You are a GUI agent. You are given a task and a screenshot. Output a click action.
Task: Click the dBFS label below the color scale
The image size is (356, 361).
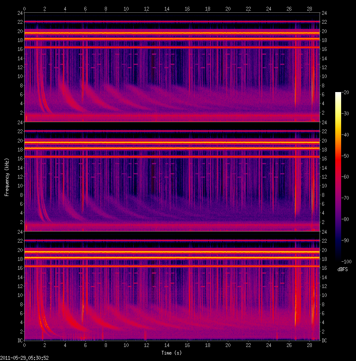point(343,269)
